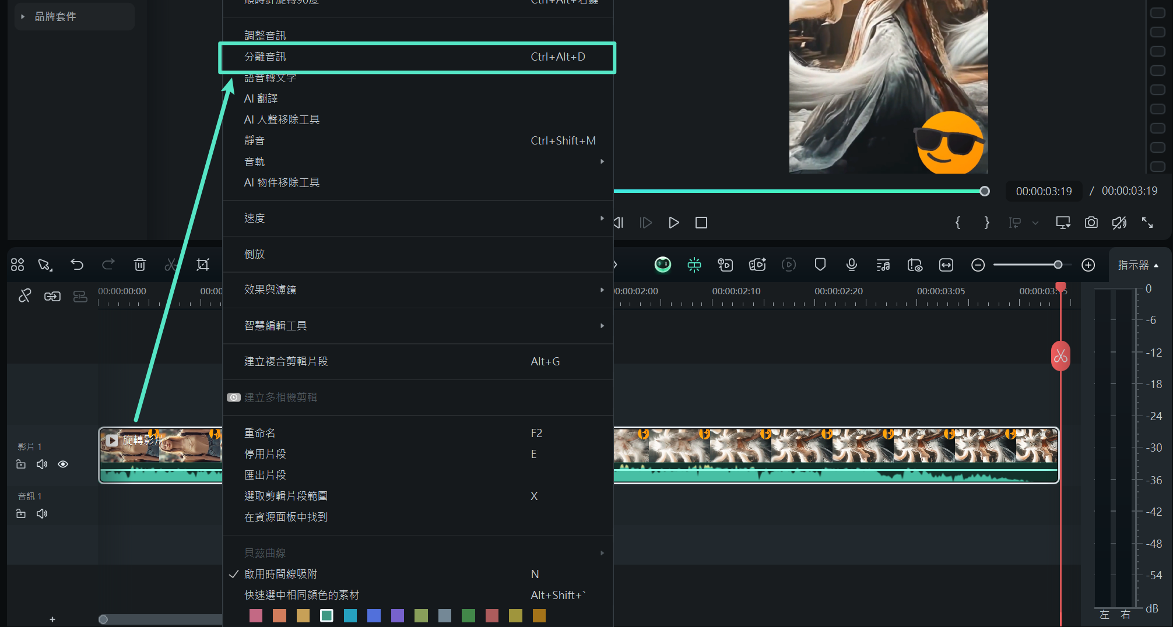
Task: Lock the 影片 1 track
Action: point(21,464)
